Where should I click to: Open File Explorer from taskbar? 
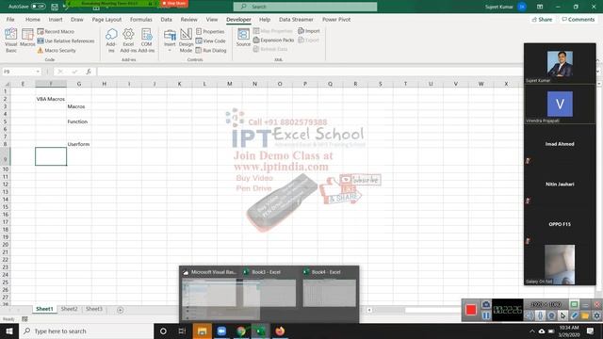click(202, 331)
